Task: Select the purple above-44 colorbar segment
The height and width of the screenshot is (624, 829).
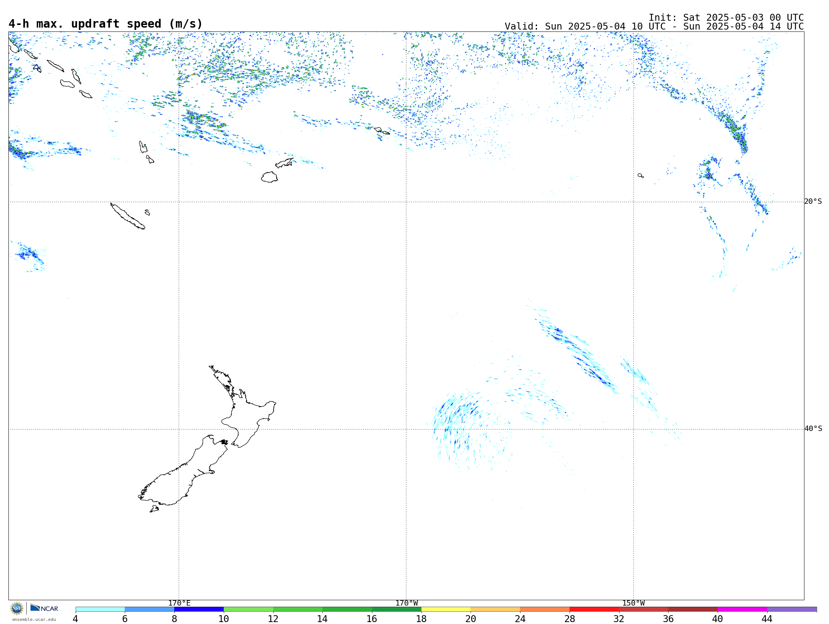Action: (792, 609)
